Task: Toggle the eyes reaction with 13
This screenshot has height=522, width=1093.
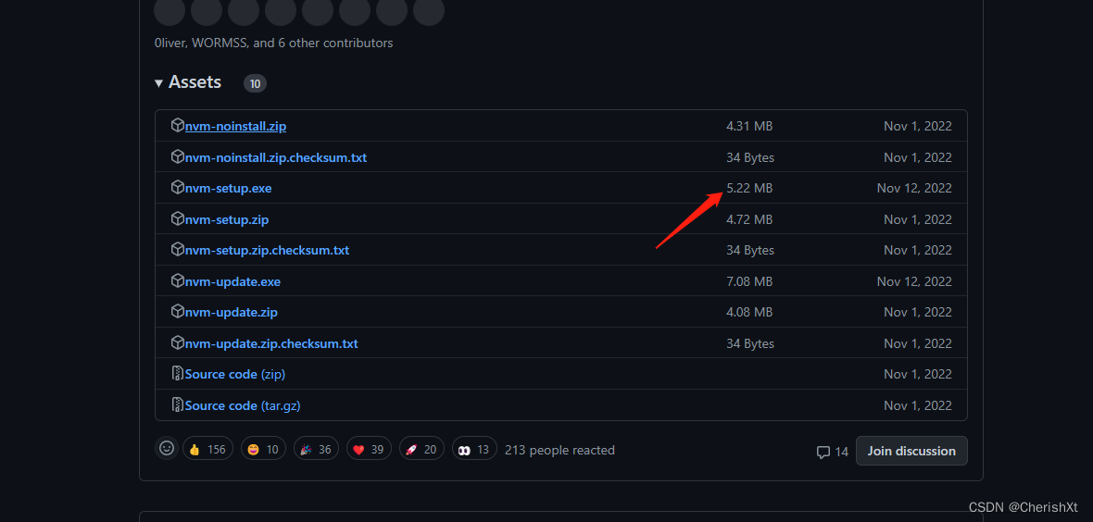Action: (x=474, y=450)
